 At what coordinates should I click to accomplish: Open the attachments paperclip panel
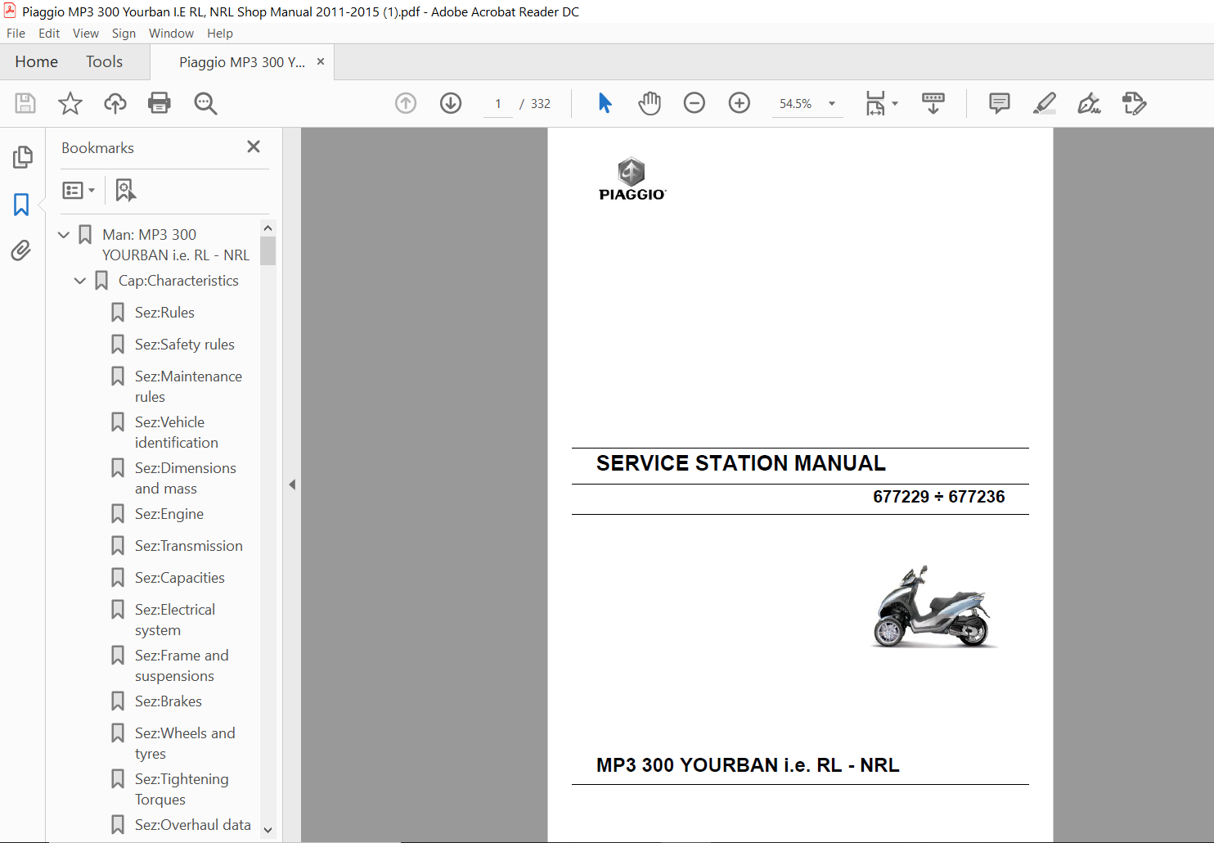(x=21, y=250)
